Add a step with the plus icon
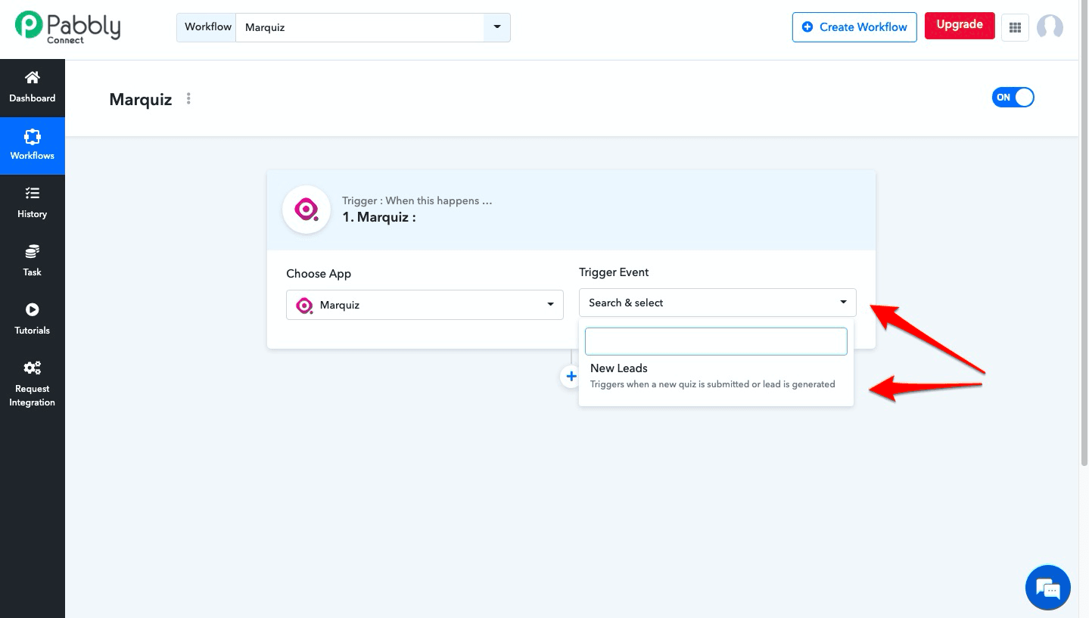 (570, 376)
